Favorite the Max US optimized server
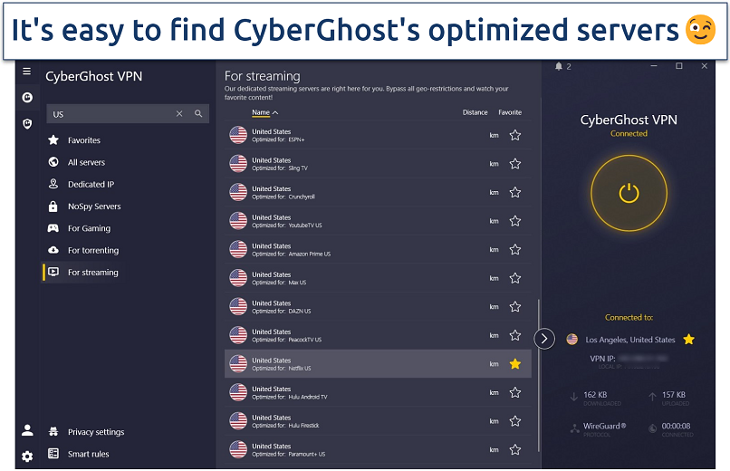The image size is (730, 471). 515,278
